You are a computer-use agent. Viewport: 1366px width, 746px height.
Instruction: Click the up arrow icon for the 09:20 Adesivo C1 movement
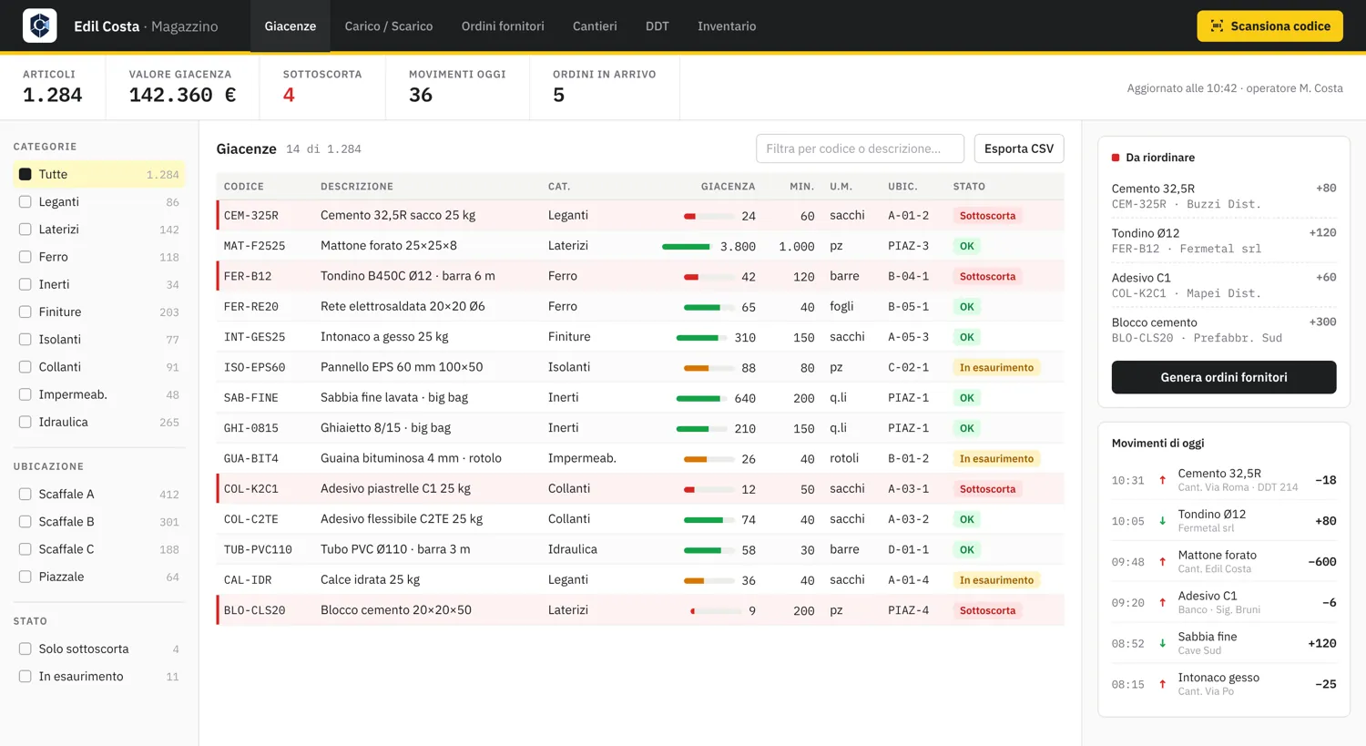(1162, 602)
